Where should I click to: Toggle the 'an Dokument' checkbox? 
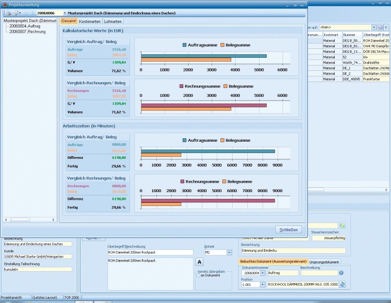(198, 276)
